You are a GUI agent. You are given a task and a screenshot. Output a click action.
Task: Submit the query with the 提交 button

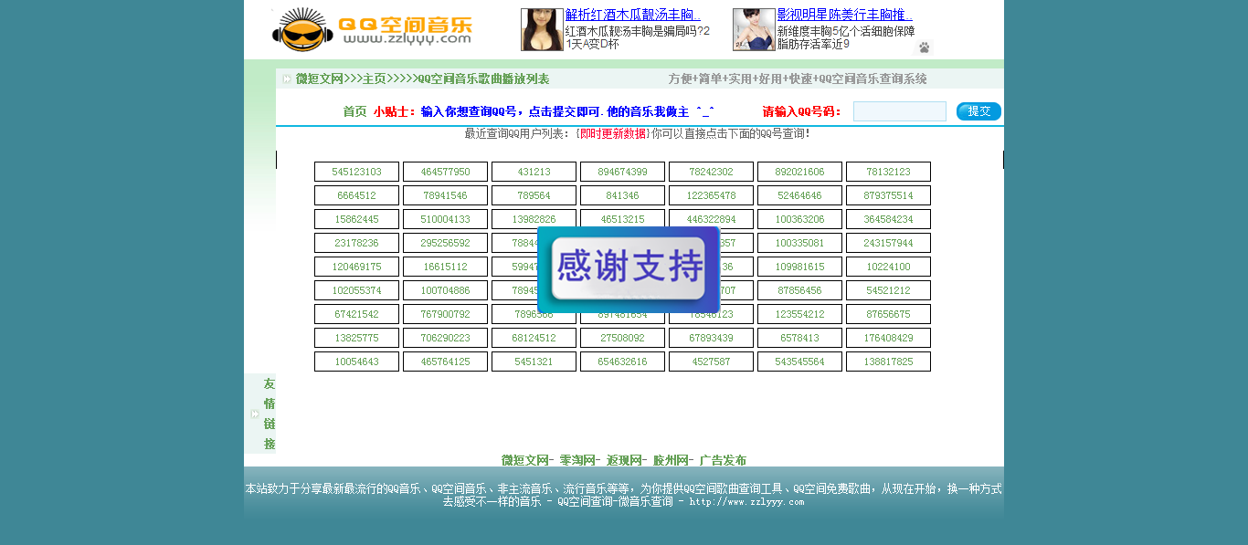pyautogui.click(x=978, y=111)
